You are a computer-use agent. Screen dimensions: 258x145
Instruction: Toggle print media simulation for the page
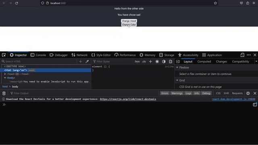coord(171,62)
